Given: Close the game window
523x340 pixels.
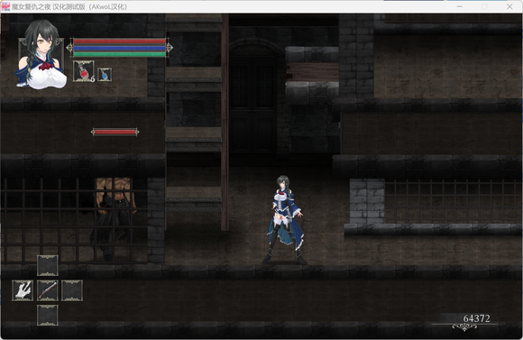Looking at the screenshot, I should coord(509,6).
